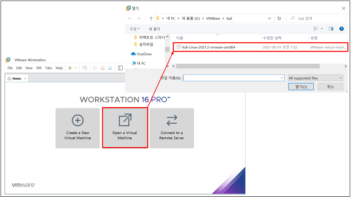The height and width of the screenshot is (197, 351).
Task: Select 리팩토링 스터디 folder in tree
Action: tap(149, 37)
